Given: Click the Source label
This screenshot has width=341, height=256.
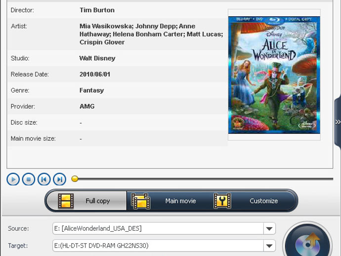Looking at the screenshot, I should click(x=18, y=229).
